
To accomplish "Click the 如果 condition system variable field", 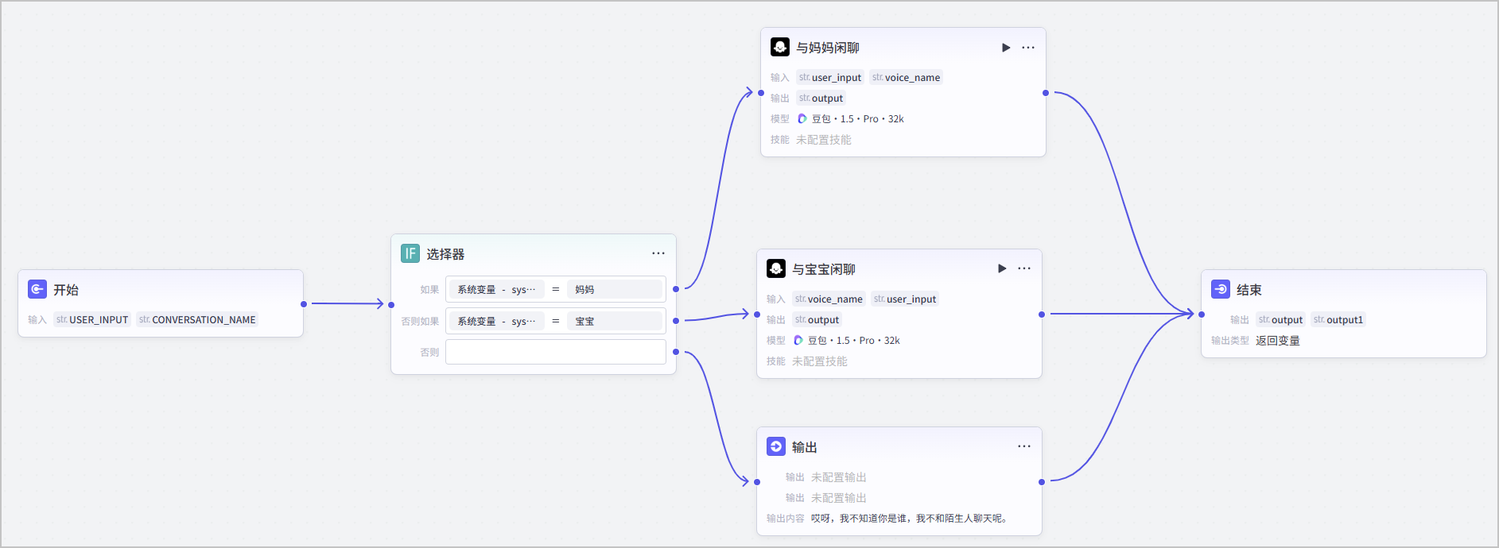I will coord(497,289).
